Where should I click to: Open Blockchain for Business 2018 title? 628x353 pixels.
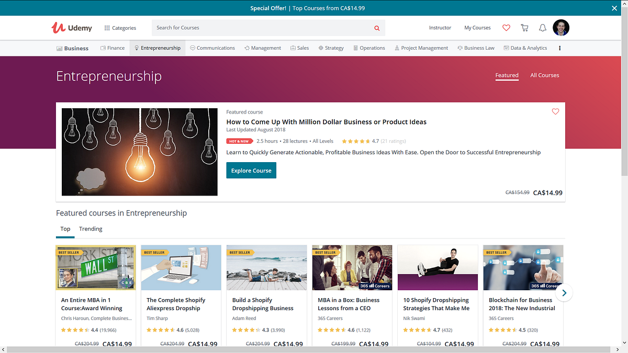coord(522,304)
